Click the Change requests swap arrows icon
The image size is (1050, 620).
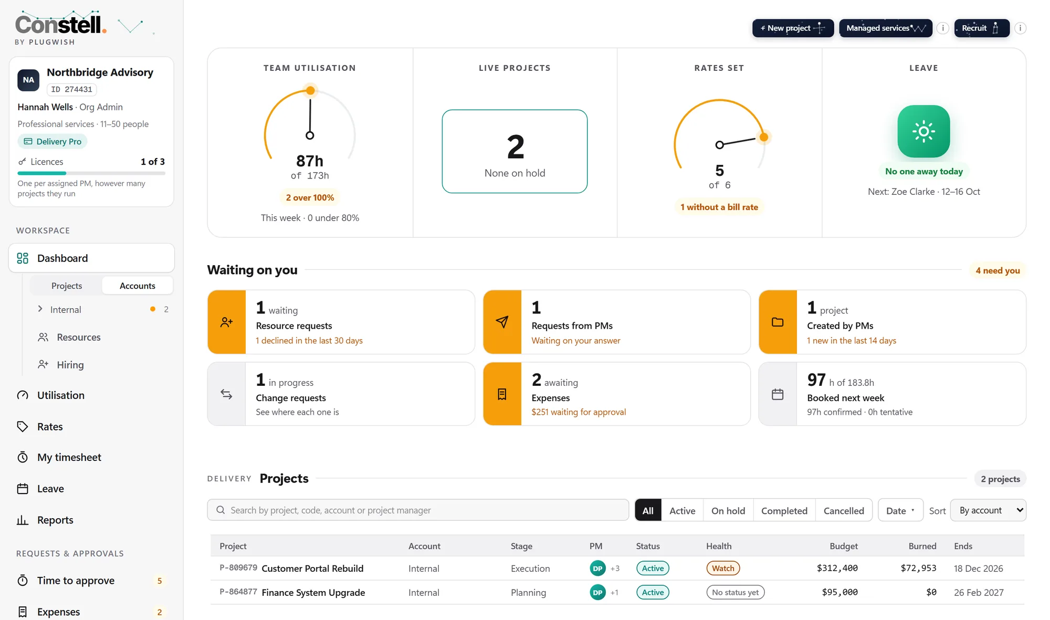pyautogui.click(x=227, y=394)
